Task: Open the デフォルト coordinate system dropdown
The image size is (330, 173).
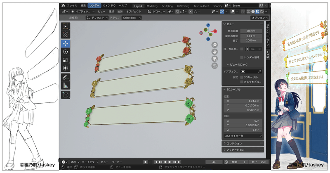Action: [x=97, y=18]
